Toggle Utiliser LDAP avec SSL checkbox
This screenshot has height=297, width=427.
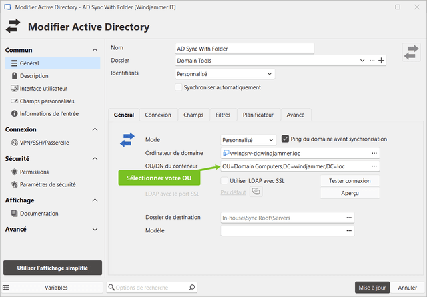(x=224, y=180)
